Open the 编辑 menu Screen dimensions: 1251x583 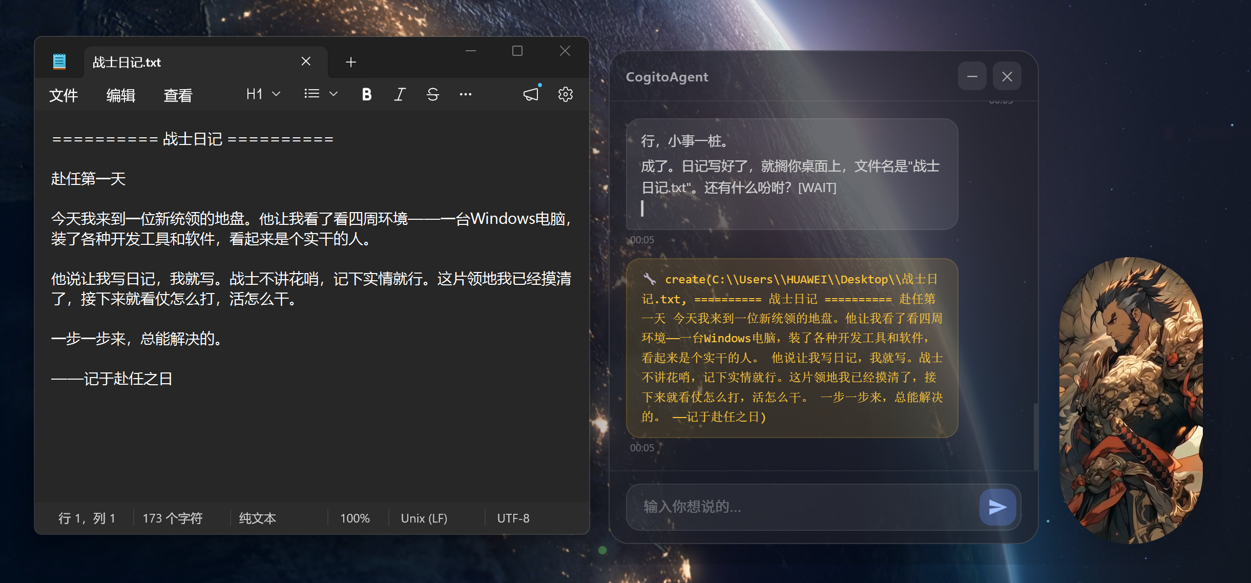[x=121, y=95]
